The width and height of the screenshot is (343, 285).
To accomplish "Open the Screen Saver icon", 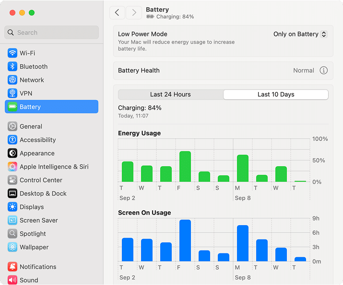I will pos(12,220).
